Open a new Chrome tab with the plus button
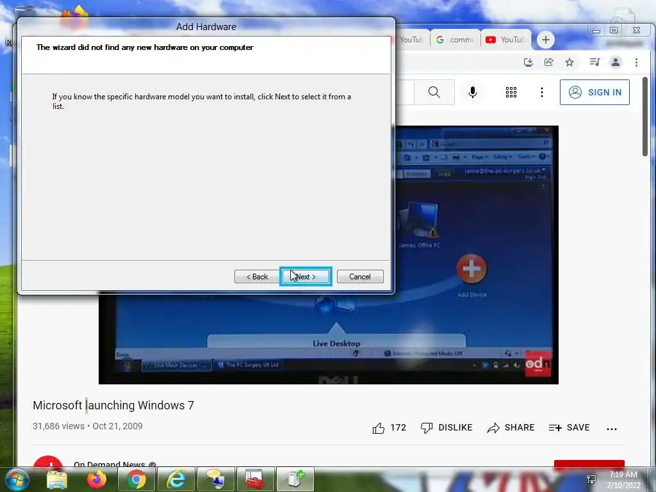The image size is (656, 492). [x=546, y=40]
